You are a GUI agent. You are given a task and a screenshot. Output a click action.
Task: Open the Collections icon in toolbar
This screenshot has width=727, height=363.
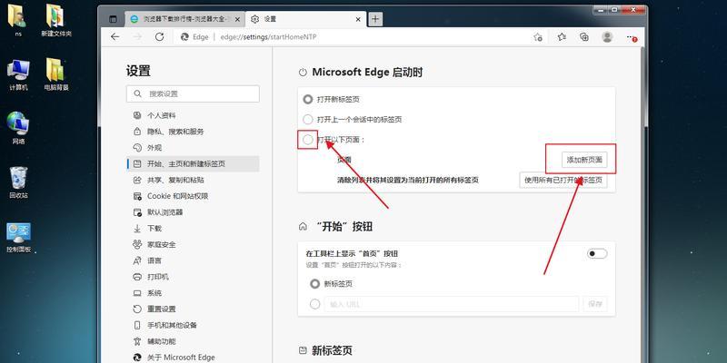click(584, 37)
